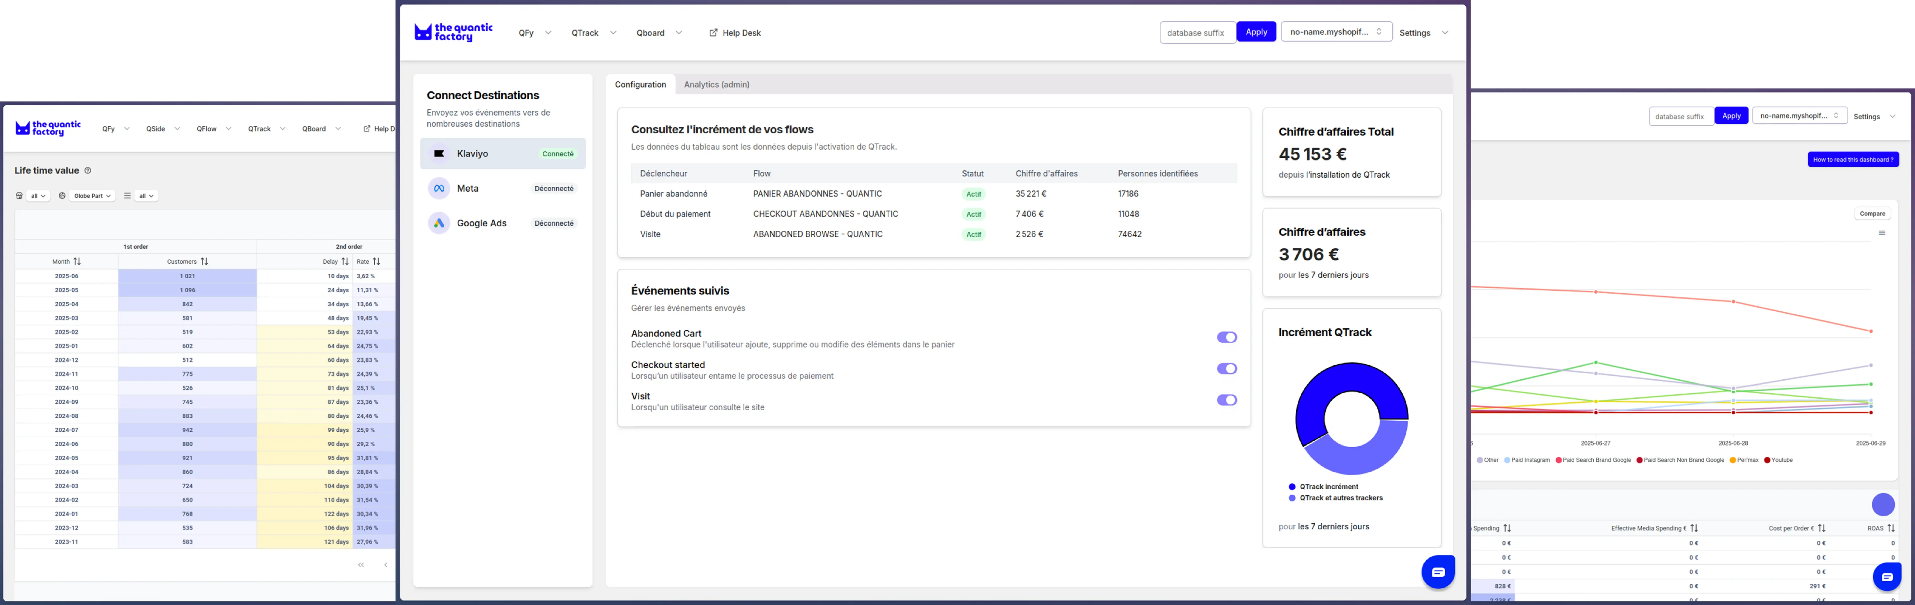1915x605 pixels.
Task: Open QTrack menu in Life time value window
Action: tap(267, 129)
